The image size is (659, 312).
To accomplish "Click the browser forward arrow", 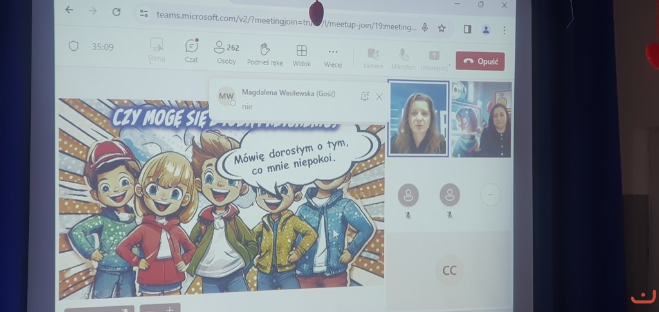I will click(93, 11).
